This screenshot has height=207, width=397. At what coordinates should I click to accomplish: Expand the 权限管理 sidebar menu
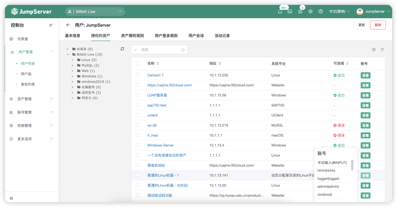coord(31,126)
